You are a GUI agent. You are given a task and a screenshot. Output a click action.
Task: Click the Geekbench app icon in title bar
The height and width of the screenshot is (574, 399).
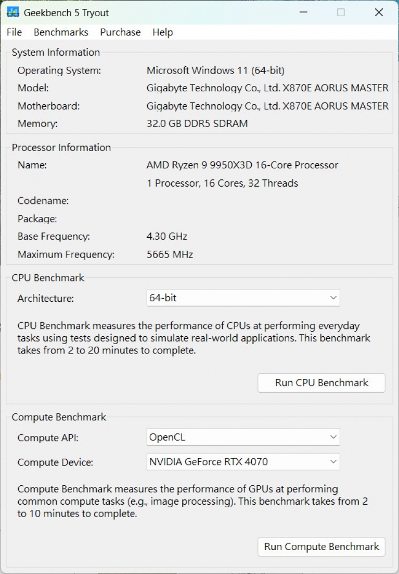pyautogui.click(x=13, y=13)
